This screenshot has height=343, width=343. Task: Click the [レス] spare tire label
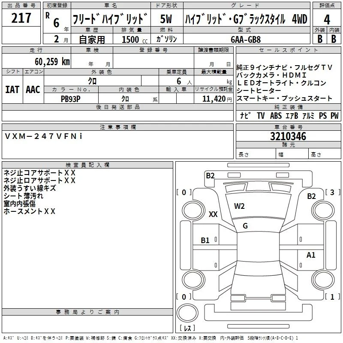tap(187, 328)
